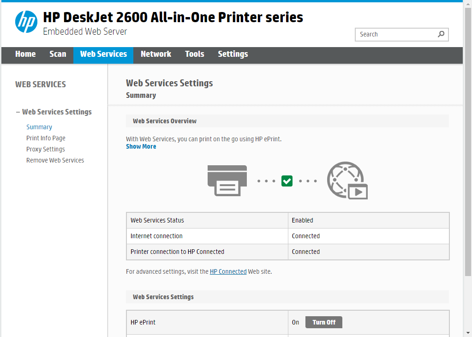The width and height of the screenshot is (472, 337).
Task: Click the printer illustration icon
Action: (227, 181)
